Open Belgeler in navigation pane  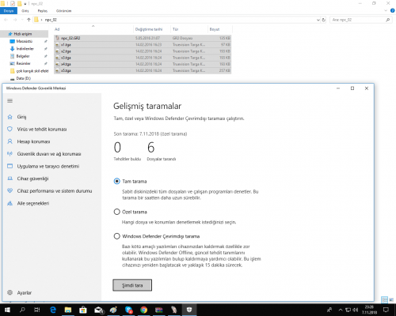click(23, 56)
